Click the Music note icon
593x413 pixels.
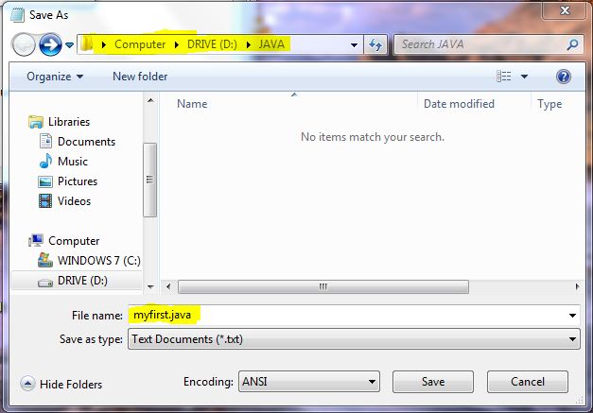click(x=45, y=161)
